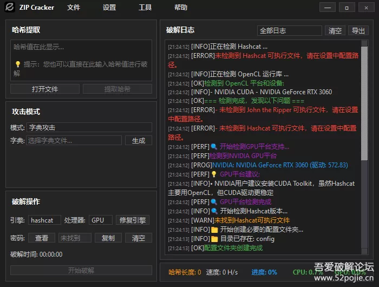
Task: Click the 修复引擎 button
Action: [x=133, y=220]
